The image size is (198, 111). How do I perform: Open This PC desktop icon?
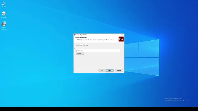tap(4, 4)
